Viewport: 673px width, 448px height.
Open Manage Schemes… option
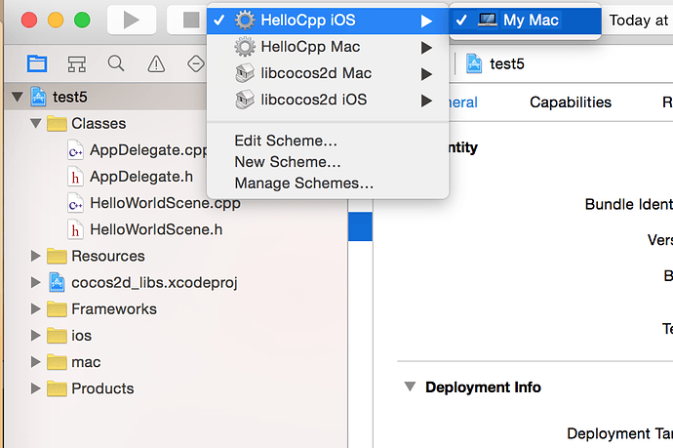(303, 183)
